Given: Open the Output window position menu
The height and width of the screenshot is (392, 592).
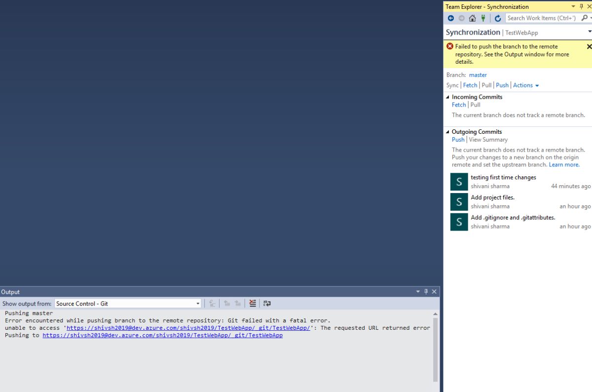Looking at the screenshot, I should click(x=418, y=292).
